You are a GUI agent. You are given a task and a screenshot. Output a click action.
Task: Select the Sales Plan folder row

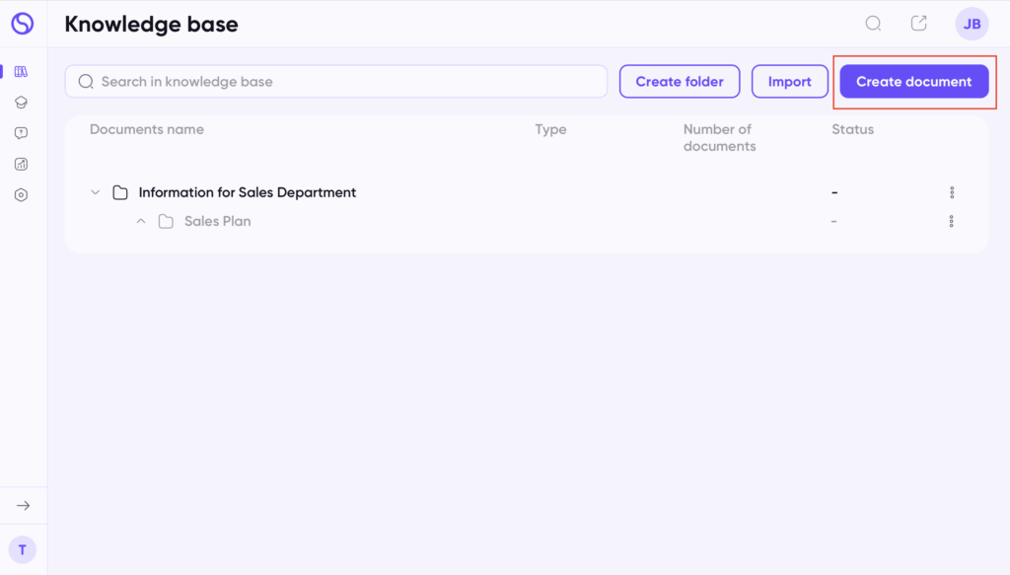(527, 222)
